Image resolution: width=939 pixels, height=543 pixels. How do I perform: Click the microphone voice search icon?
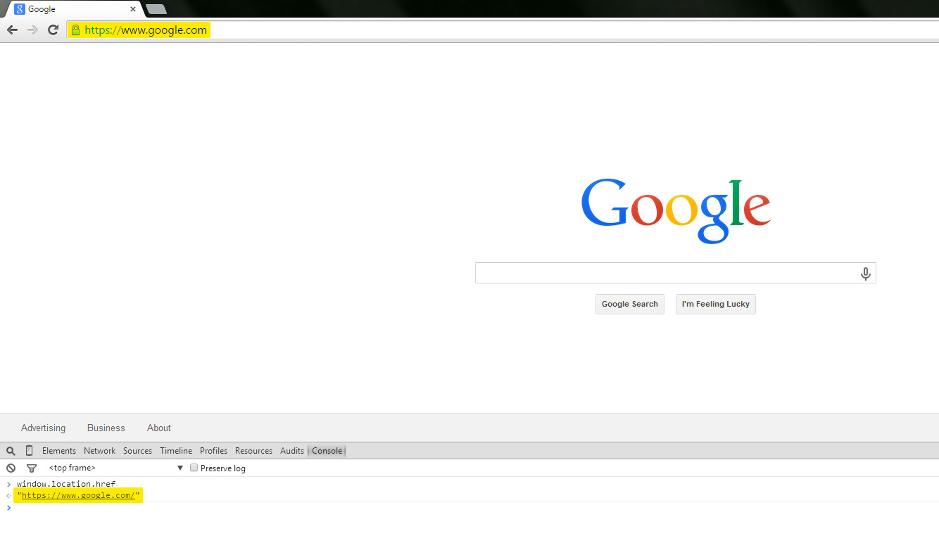866,274
